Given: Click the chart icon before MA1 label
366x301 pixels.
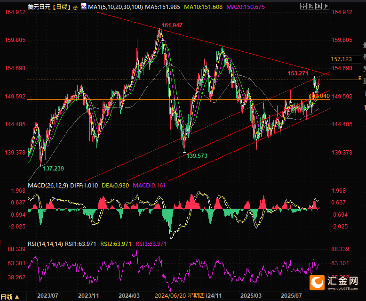Looking at the screenshot, I should pos(84,7).
